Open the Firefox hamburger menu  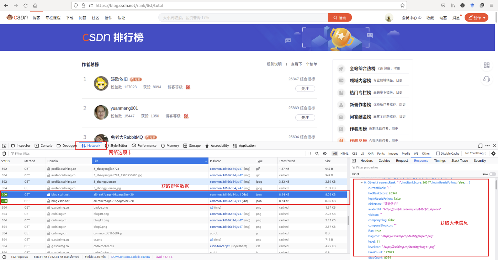point(492,6)
